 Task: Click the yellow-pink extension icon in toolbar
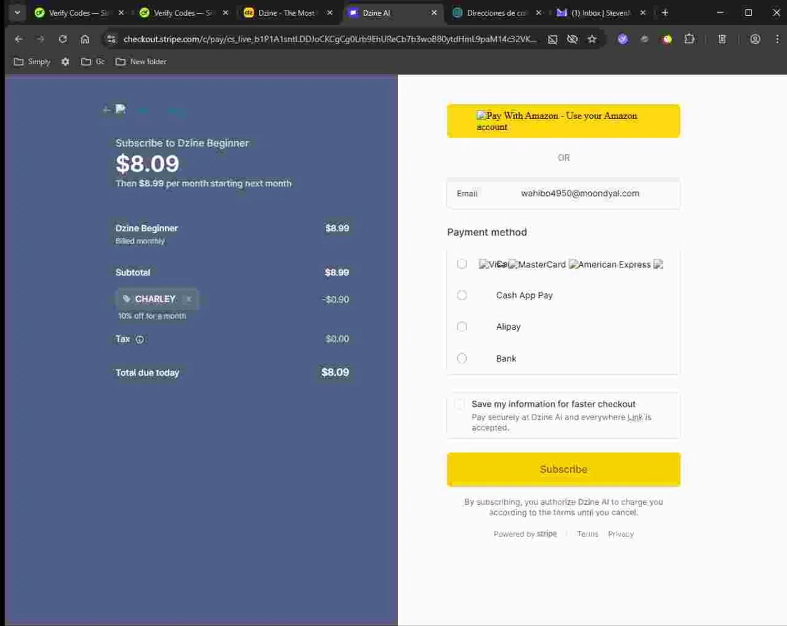(x=667, y=39)
